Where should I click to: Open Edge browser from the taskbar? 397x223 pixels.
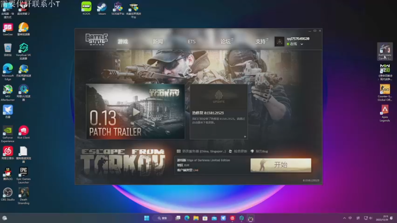187,218
